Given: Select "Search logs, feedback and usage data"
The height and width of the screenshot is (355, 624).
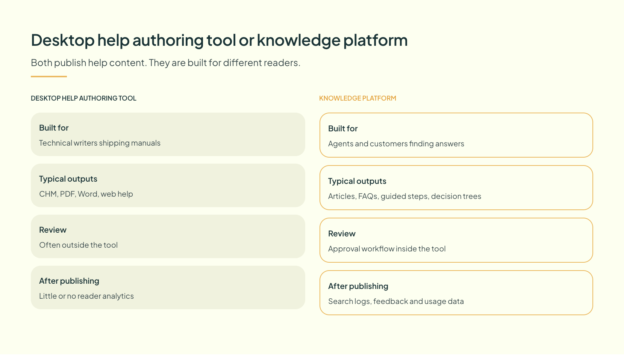Looking at the screenshot, I should tap(396, 301).
